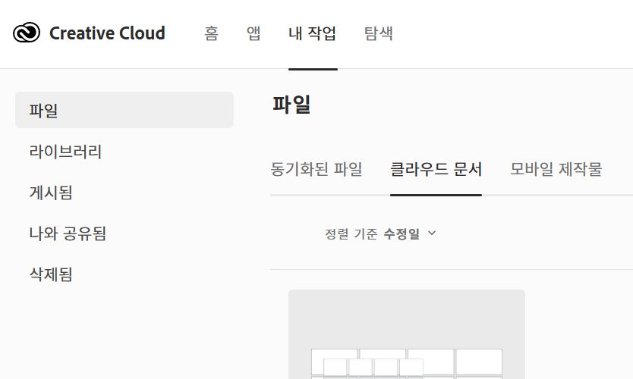Open the 수정일 sort dropdown
The image size is (633, 379).
pos(402,233)
